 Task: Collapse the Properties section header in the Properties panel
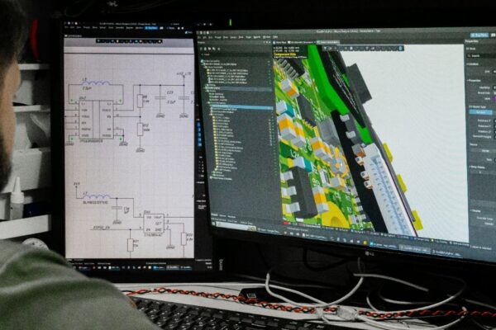[475, 81]
